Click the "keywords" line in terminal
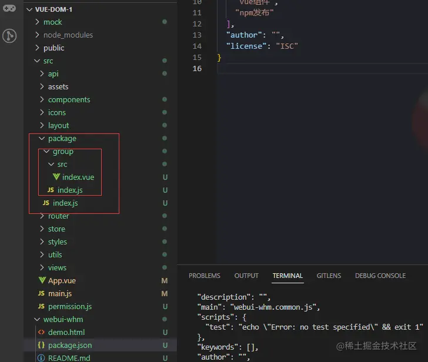 click(x=228, y=347)
